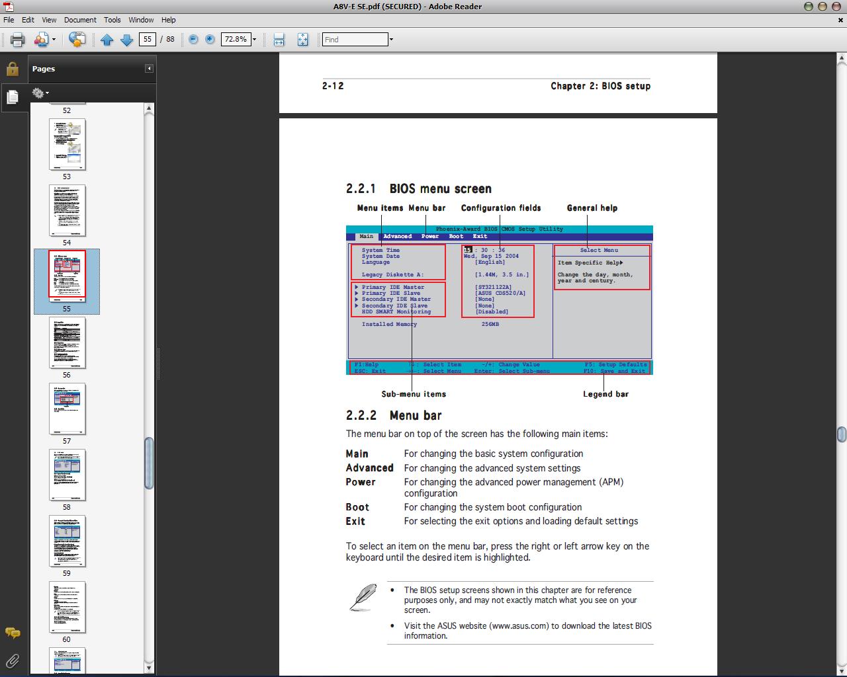The height and width of the screenshot is (677, 847).
Task: Click the feather note icon on page
Action: [x=363, y=598]
